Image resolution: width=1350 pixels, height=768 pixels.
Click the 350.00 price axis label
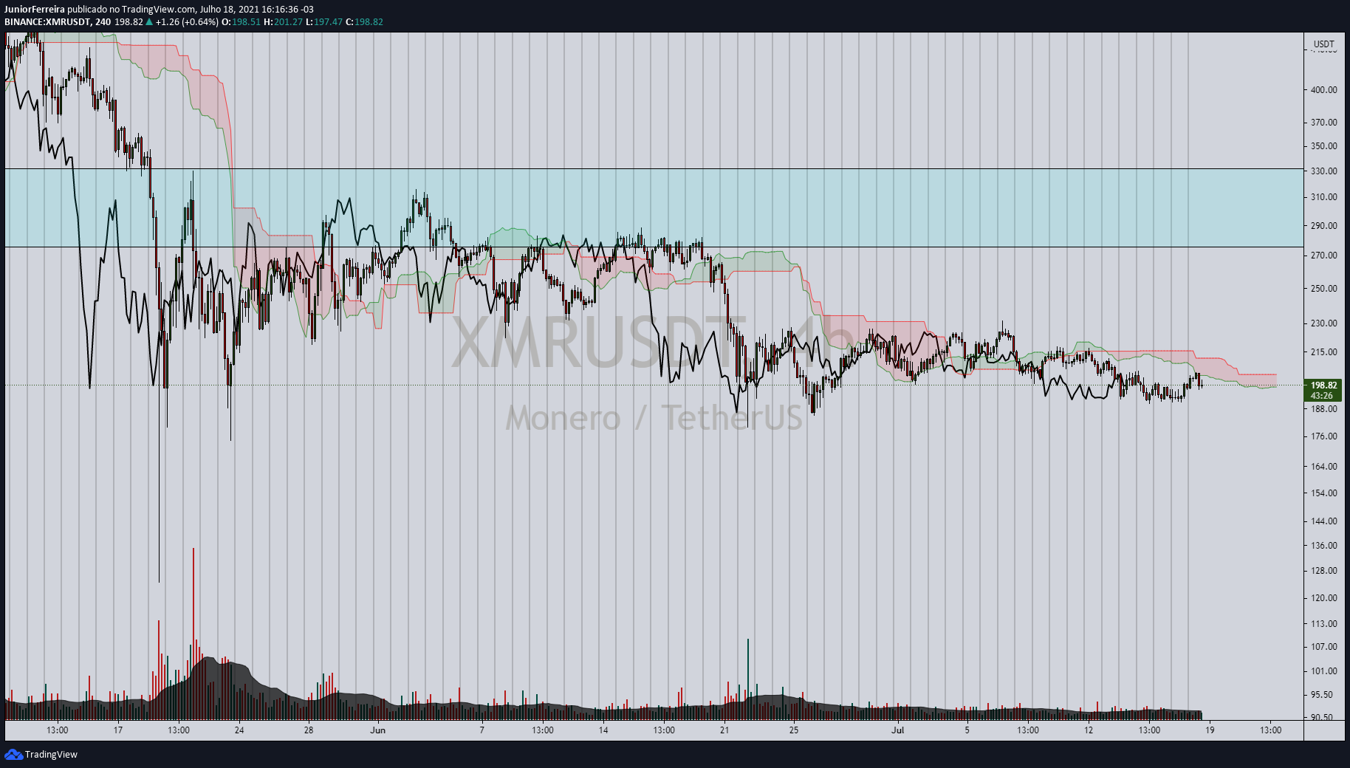[1323, 146]
